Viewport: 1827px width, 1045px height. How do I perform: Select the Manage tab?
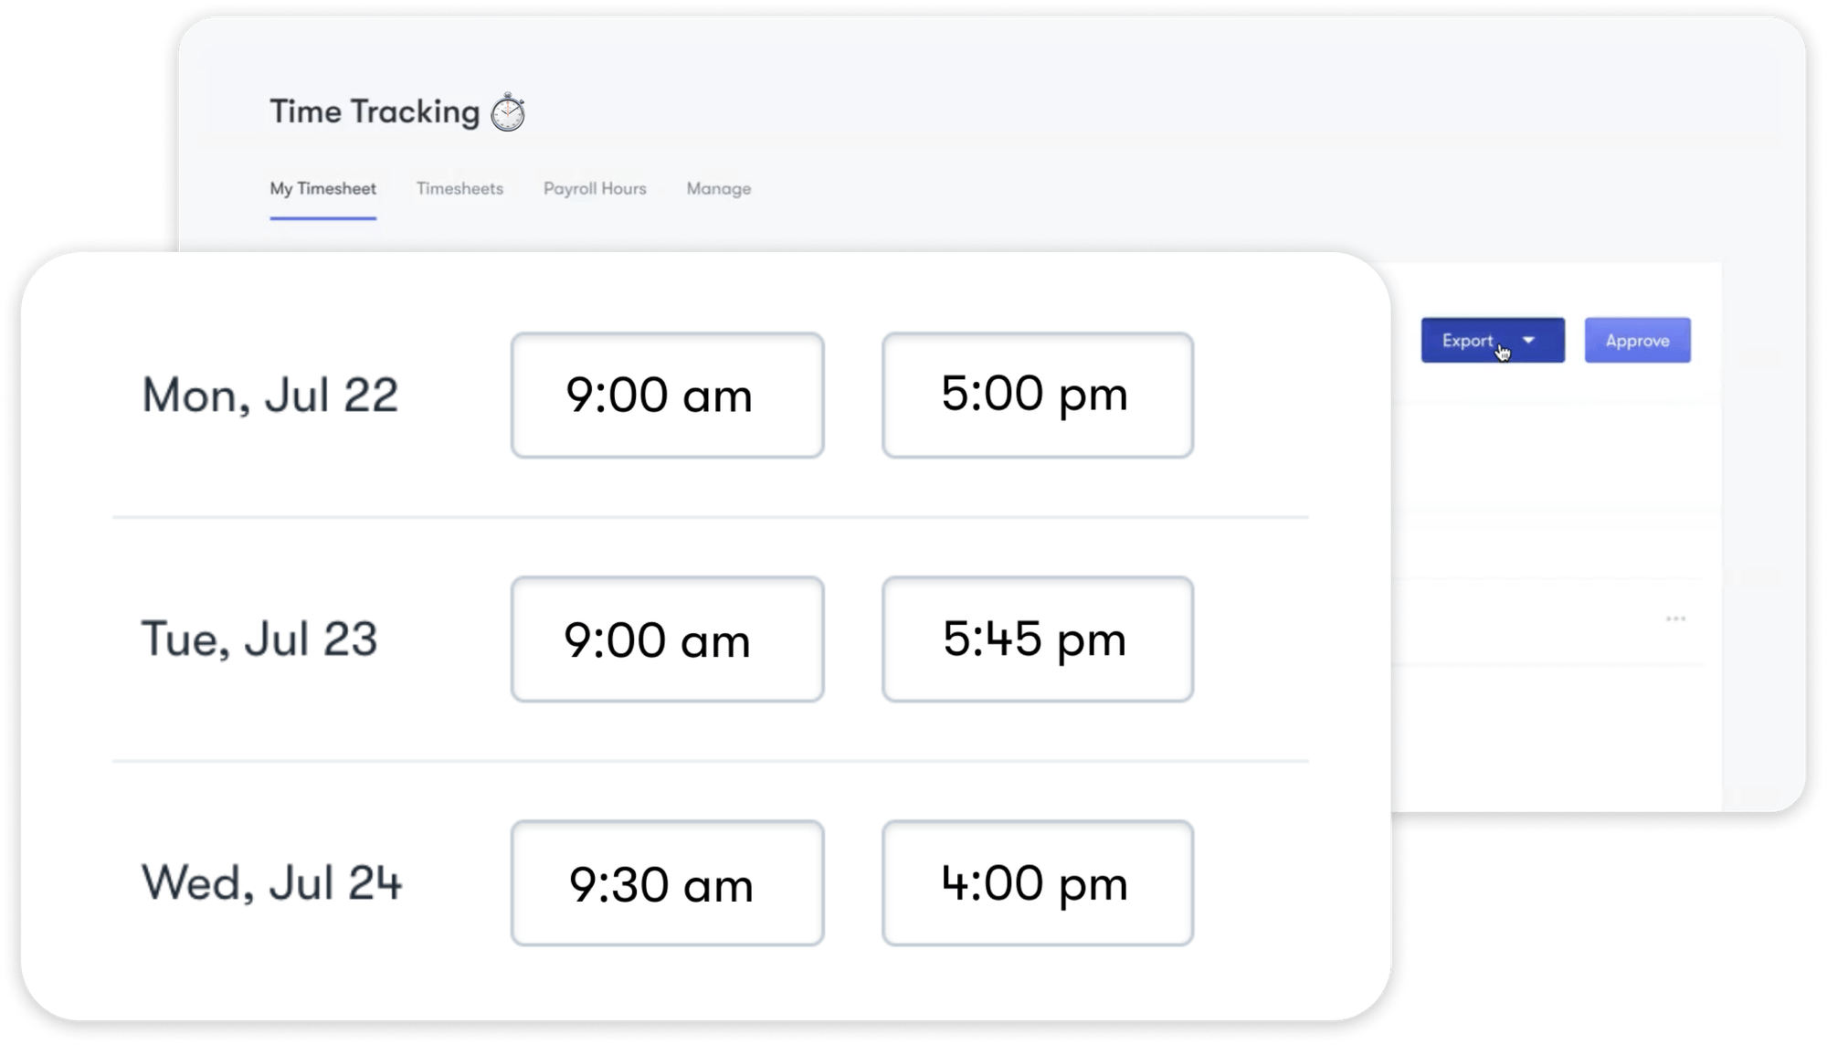click(x=719, y=189)
